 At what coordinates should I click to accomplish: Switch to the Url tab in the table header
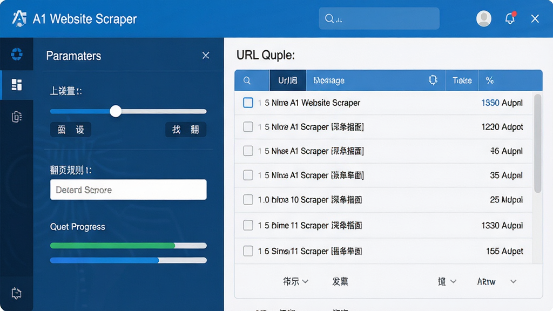coord(288,80)
